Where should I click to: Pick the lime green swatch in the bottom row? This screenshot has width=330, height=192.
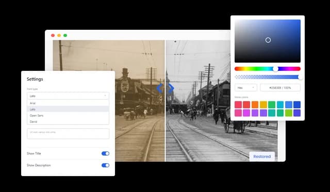coord(289,113)
